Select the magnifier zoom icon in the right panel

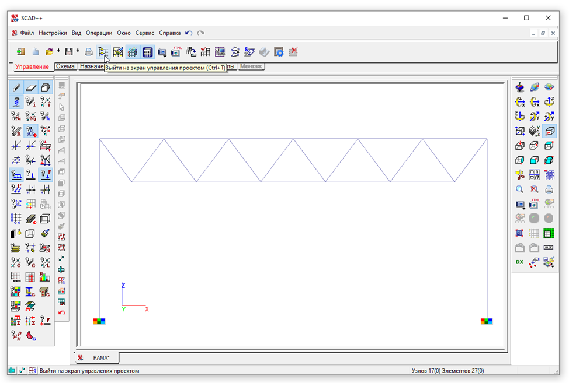[520, 189]
